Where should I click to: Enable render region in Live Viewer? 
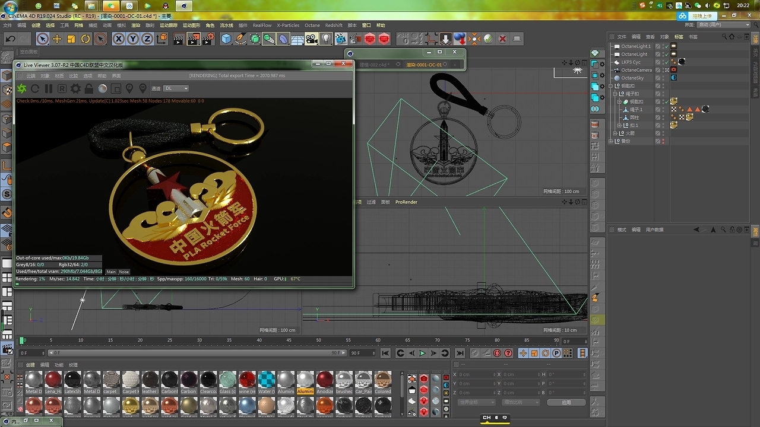click(116, 88)
